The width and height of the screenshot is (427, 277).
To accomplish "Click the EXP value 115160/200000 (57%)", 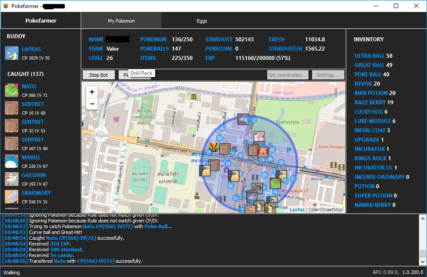I will coord(263,58).
